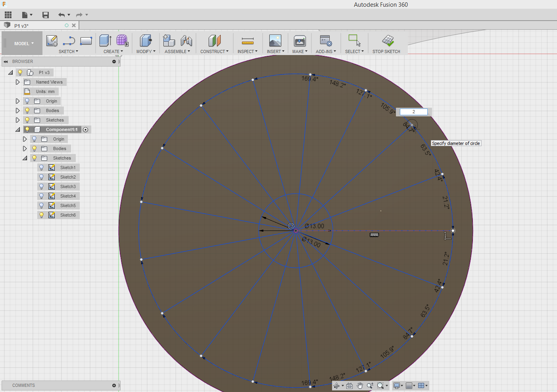Screen dimensions: 557x392
Task: Click the Pan hand icon
Action: (360, 386)
